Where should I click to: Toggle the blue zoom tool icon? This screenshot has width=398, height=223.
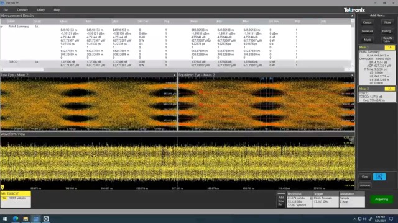pos(379,177)
